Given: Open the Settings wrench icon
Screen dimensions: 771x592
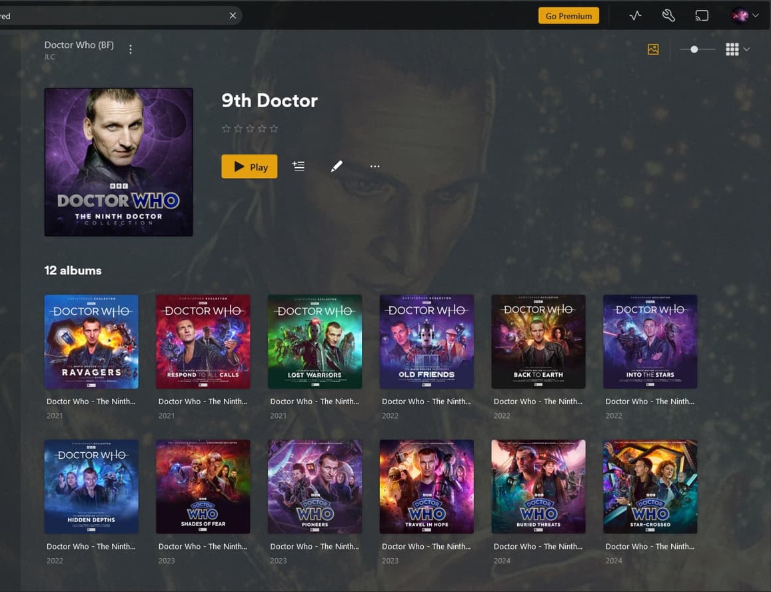Looking at the screenshot, I should [668, 16].
